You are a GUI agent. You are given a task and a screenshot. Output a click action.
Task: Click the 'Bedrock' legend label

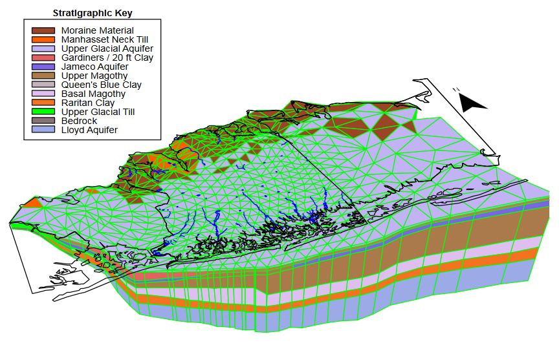(79, 121)
